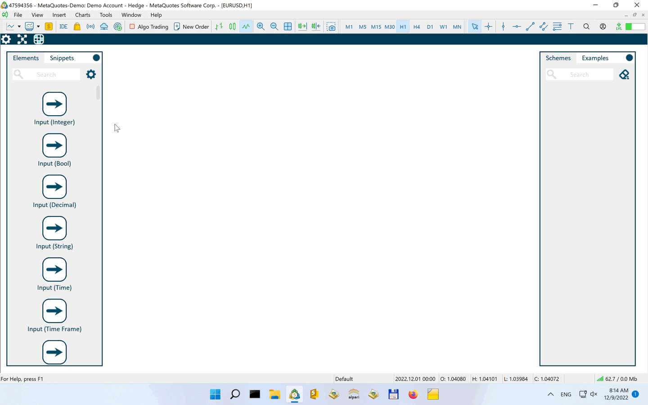This screenshot has height=405, width=648.
Task: Click the signal web radar plus icon
Action: [x=118, y=27]
